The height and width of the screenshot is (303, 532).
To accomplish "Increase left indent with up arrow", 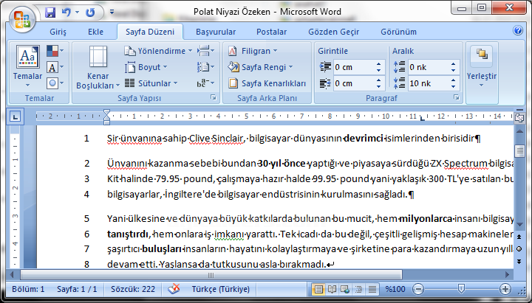I will tap(378, 64).
